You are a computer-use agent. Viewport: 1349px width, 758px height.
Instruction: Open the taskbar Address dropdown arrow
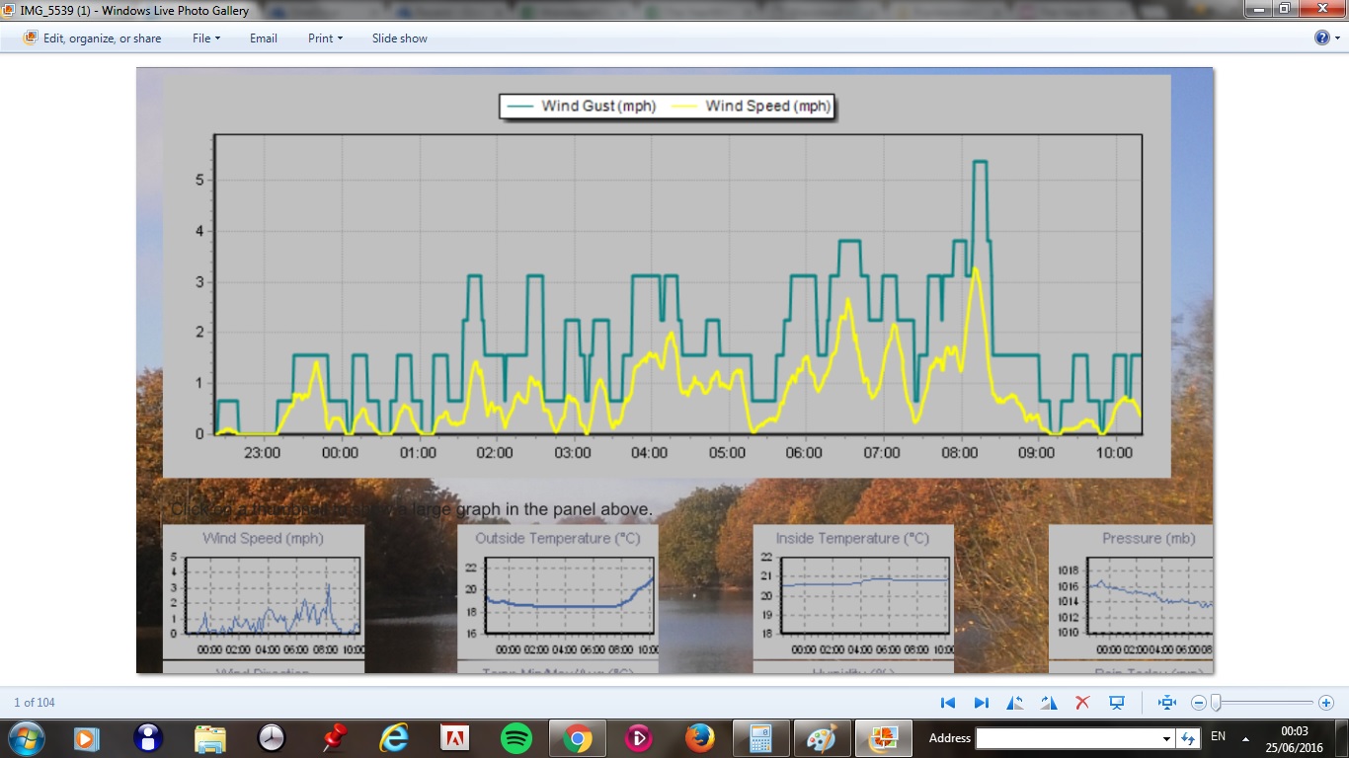click(x=1166, y=738)
